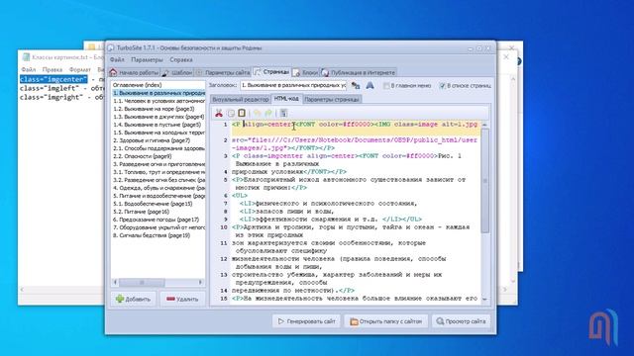Select 3.2. Разведение огня без спичек
Screen dimensions: 634x356
158,180
